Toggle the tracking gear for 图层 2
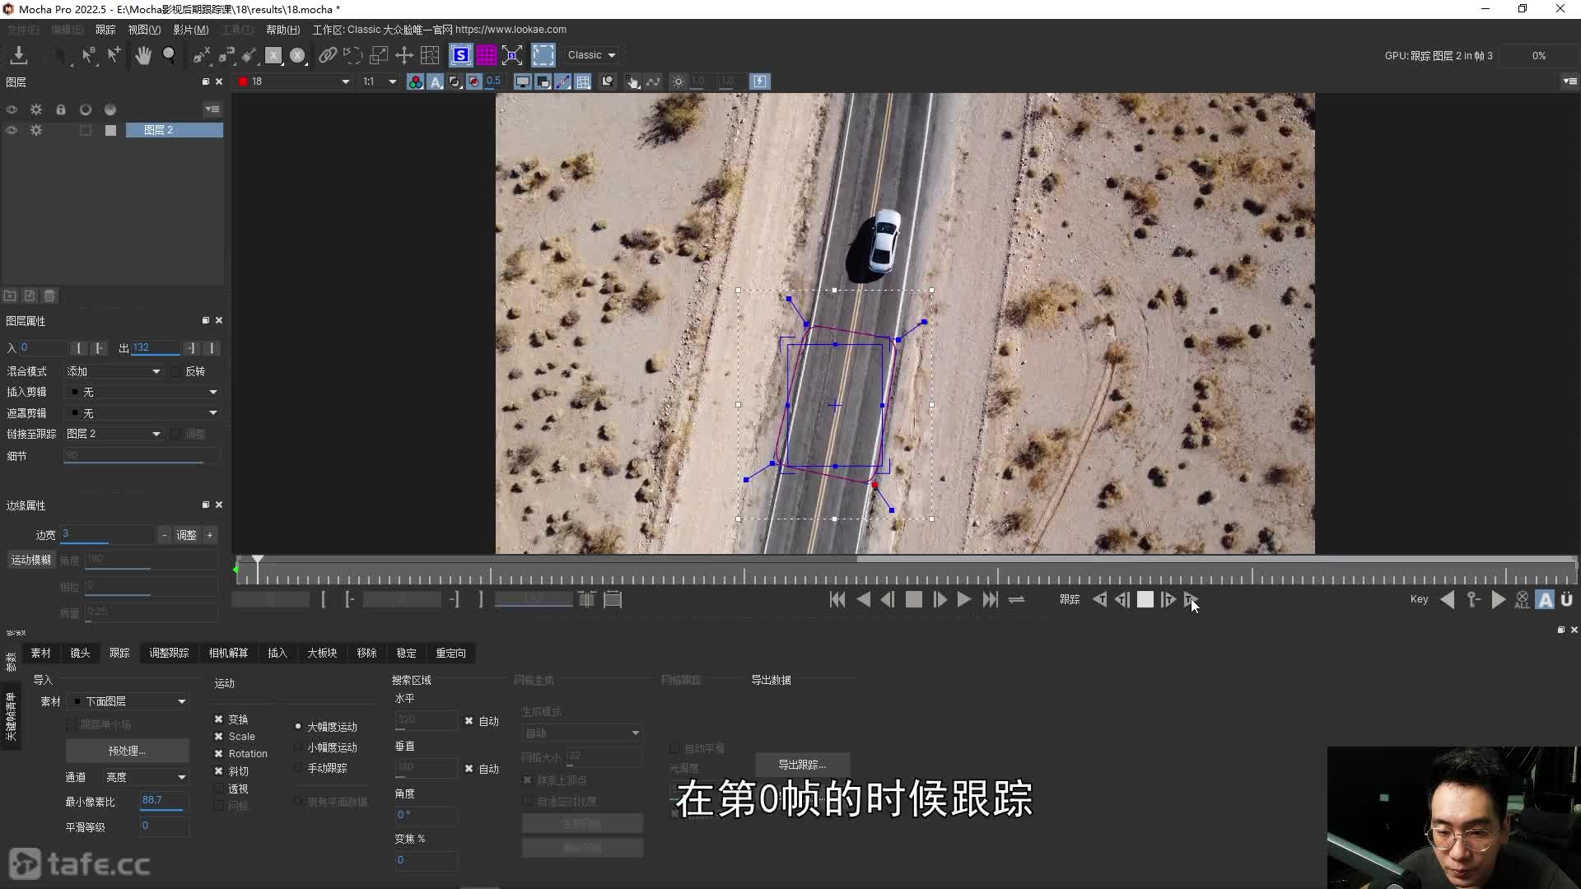The image size is (1581, 889). (36, 130)
